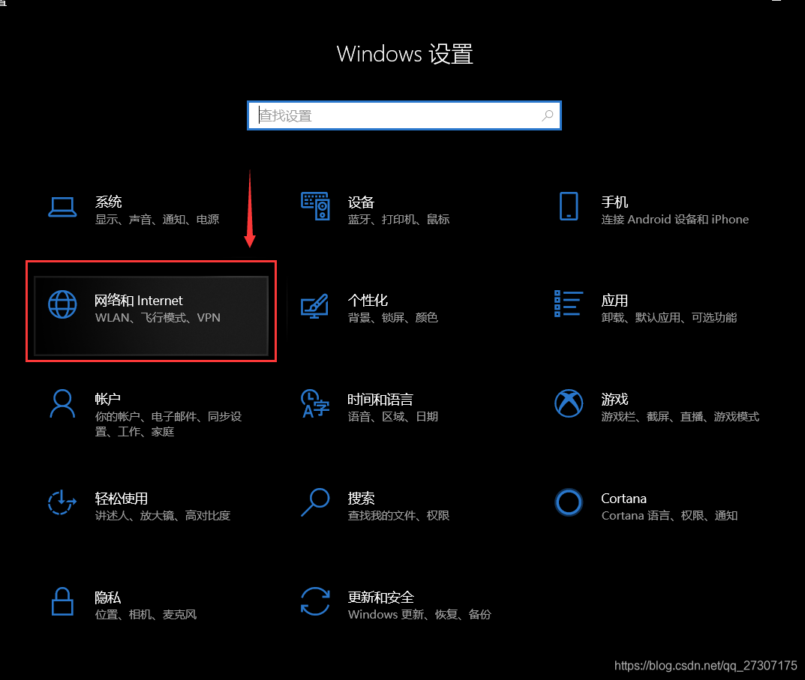Click description Windows 更新、恢复、备份
The width and height of the screenshot is (805, 680).
419,614
